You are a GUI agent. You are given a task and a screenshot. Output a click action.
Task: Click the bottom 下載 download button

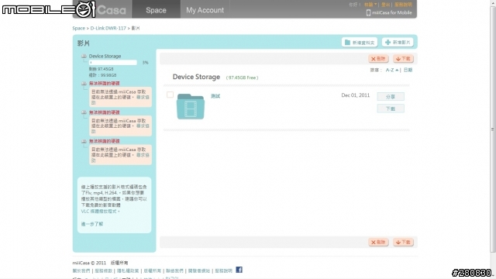coord(403,242)
